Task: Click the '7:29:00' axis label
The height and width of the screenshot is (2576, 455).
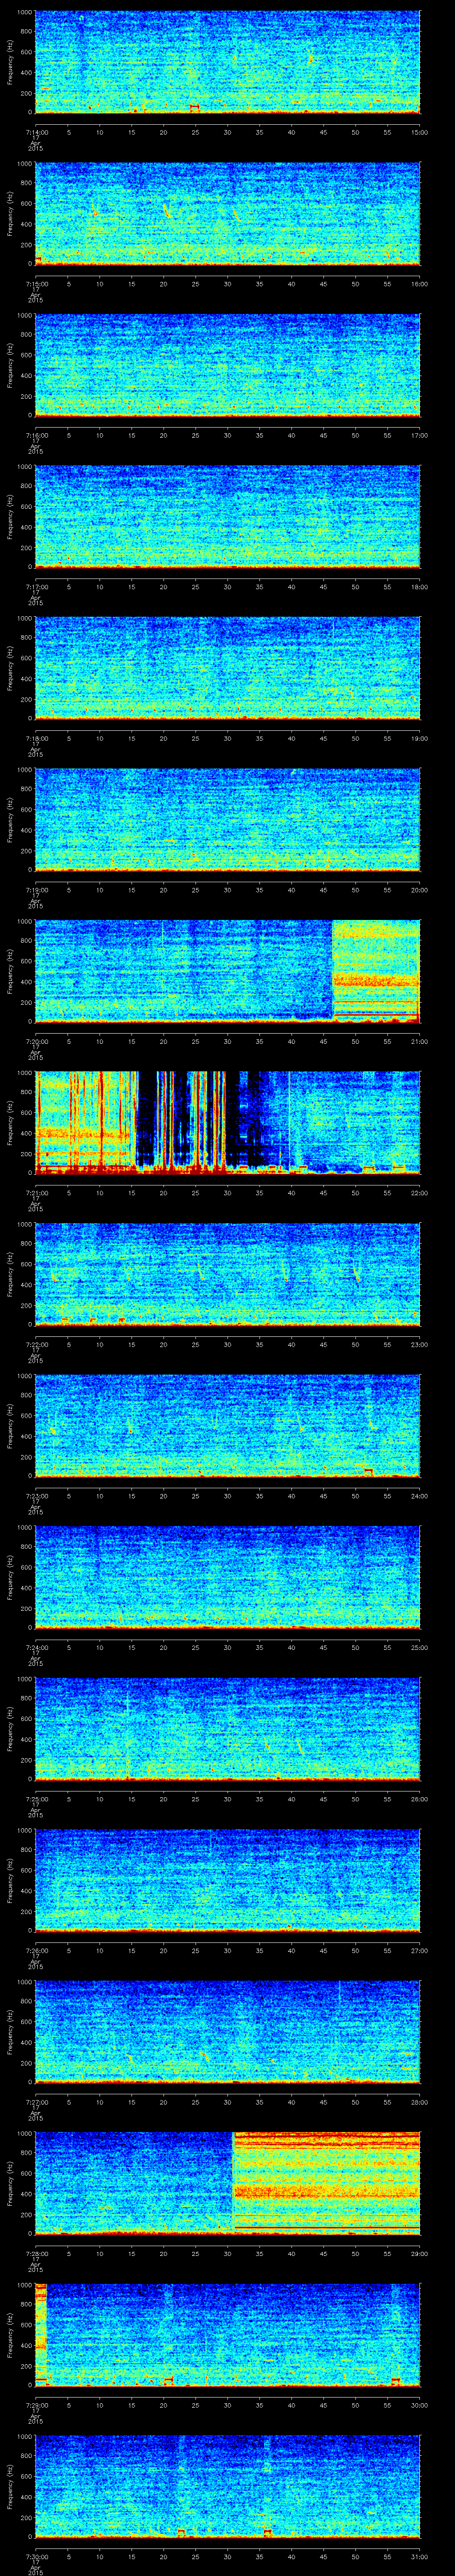Action: tap(35, 2404)
